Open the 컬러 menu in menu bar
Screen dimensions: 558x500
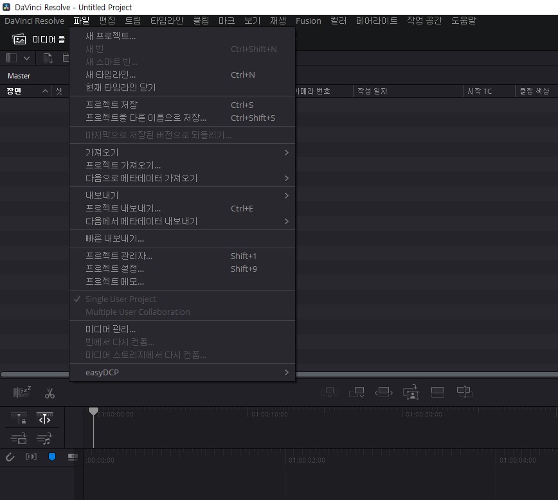338,21
